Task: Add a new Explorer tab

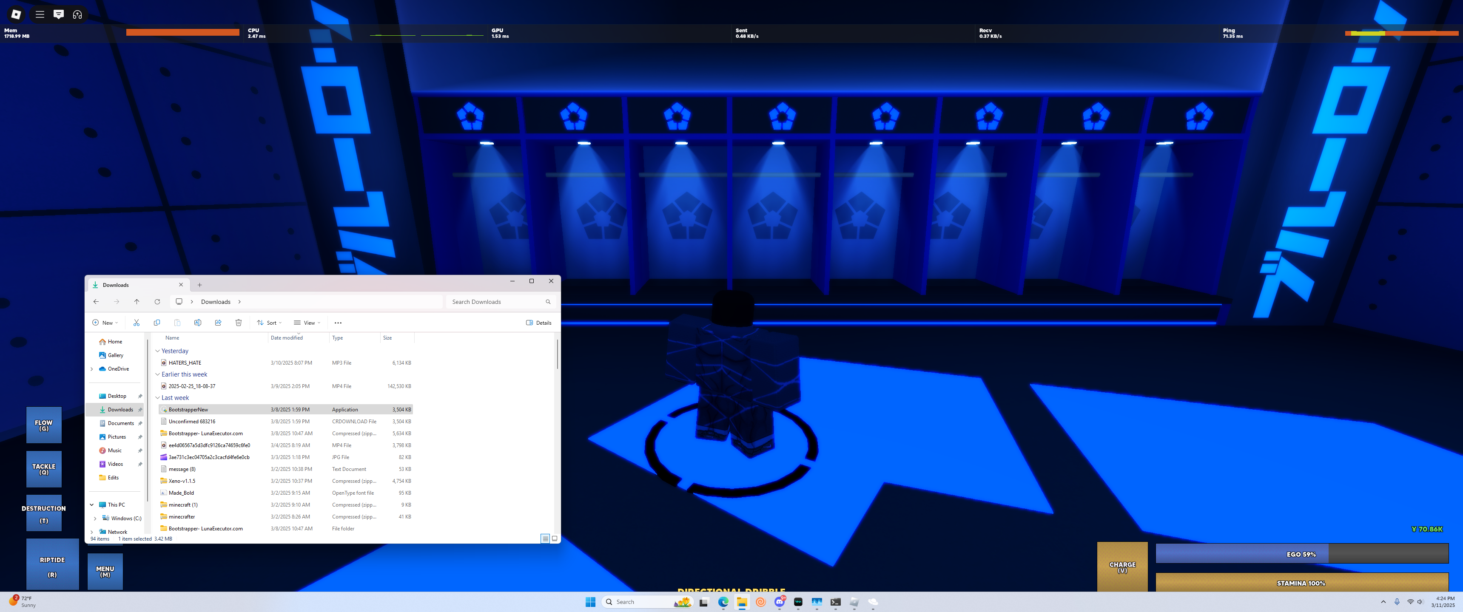Action: tap(199, 285)
